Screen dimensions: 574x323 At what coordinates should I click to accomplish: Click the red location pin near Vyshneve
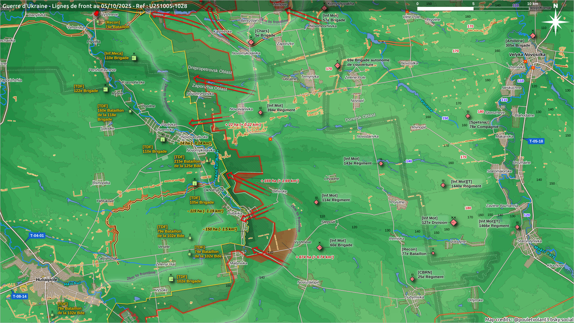pyautogui.click(x=96, y=13)
